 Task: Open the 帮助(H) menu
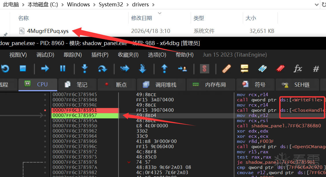tap(185, 55)
